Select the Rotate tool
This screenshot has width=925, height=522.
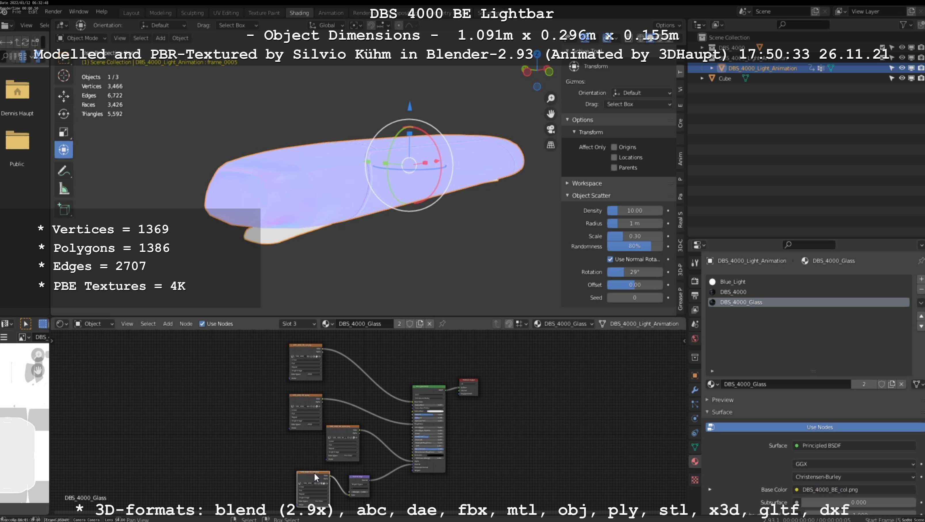point(64,114)
